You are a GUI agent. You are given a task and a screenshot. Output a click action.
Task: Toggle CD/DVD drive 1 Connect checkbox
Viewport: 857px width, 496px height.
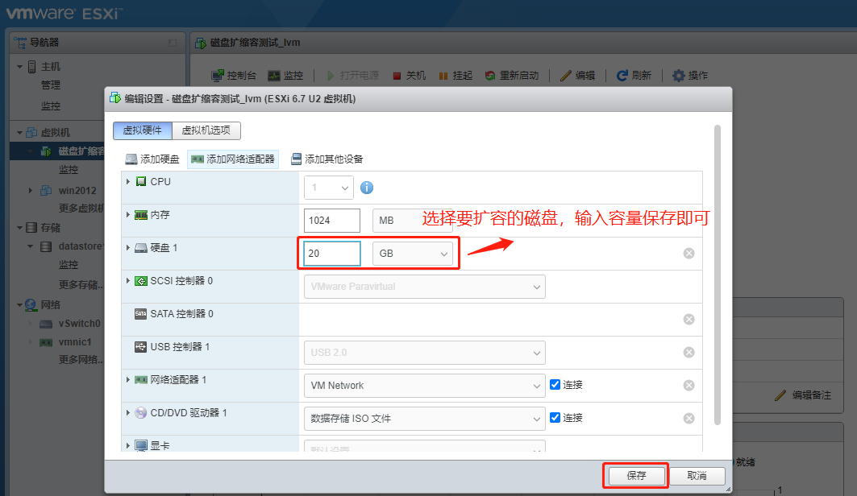click(555, 417)
